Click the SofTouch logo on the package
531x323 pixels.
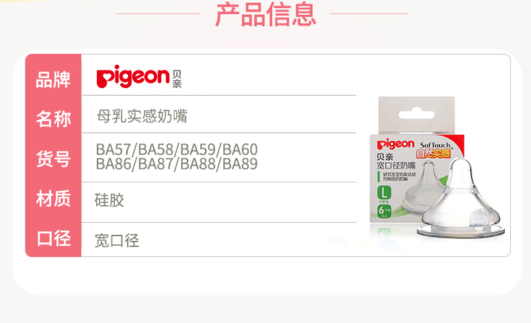436,145
